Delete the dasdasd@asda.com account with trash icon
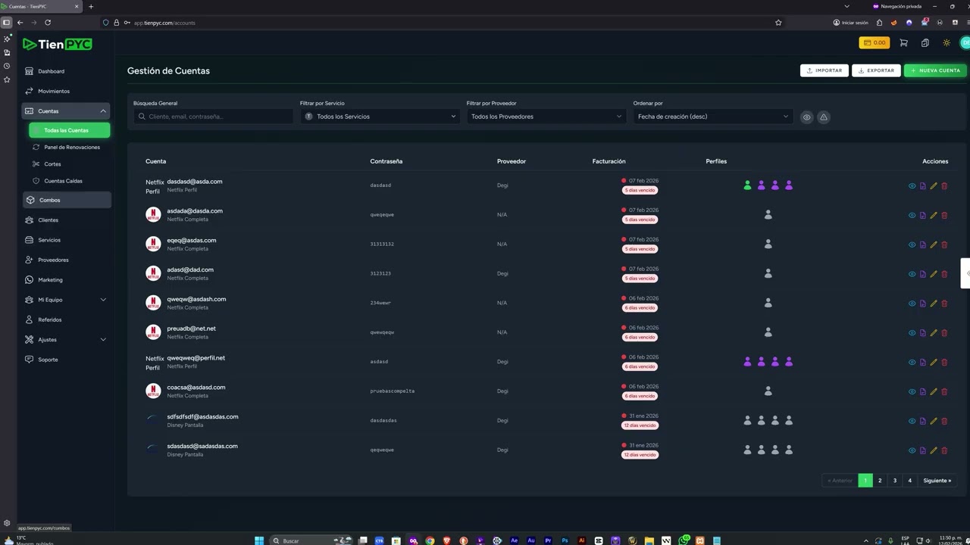 [x=944, y=186]
